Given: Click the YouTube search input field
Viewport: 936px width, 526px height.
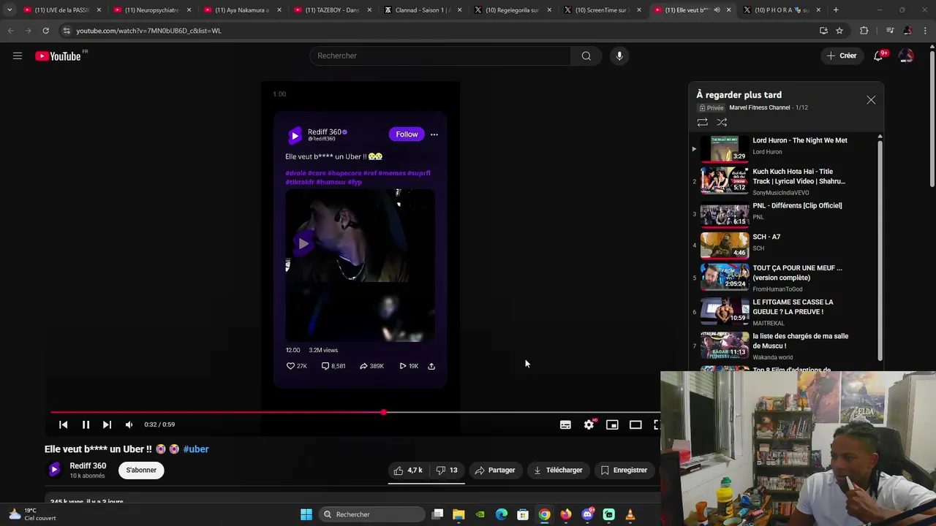Looking at the screenshot, I should pyautogui.click(x=441, y=56).
